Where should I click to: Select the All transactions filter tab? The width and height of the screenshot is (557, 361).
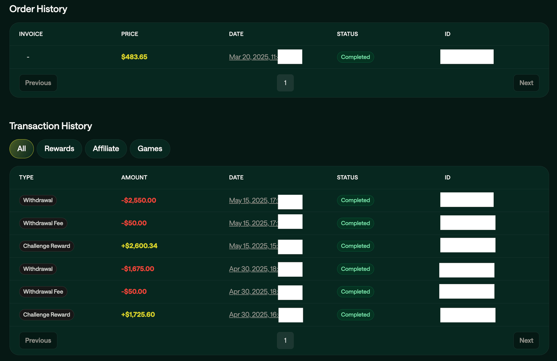(22, 149)
